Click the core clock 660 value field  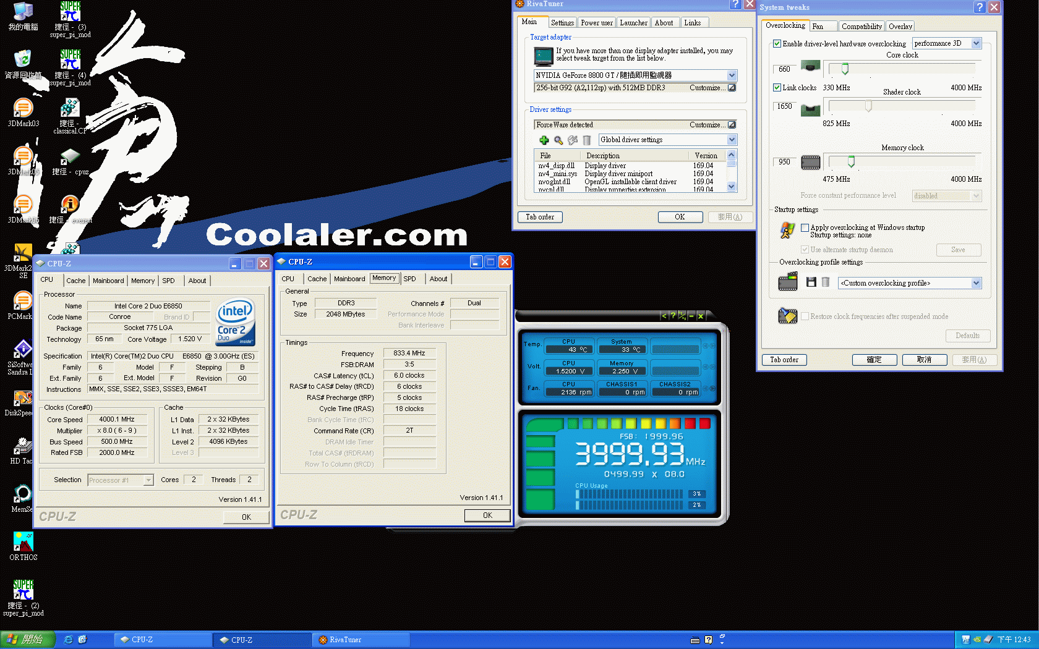coord(784,69)
